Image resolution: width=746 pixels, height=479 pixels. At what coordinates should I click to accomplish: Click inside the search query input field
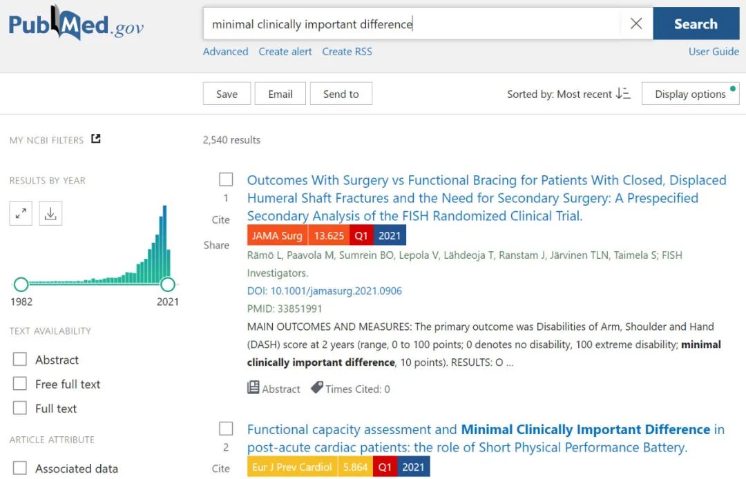pos(414,24)
